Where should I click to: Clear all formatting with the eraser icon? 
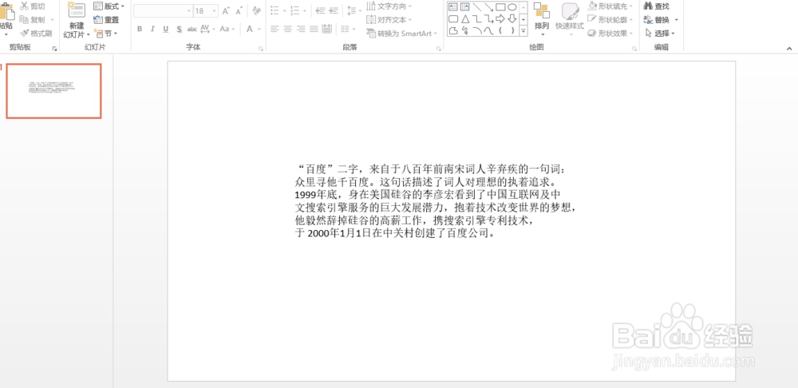tap(256, 10)
